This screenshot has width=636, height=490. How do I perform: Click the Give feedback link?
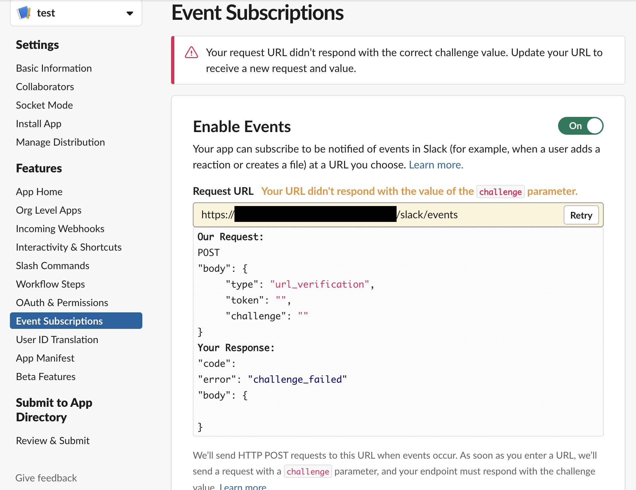click(46, 478)
